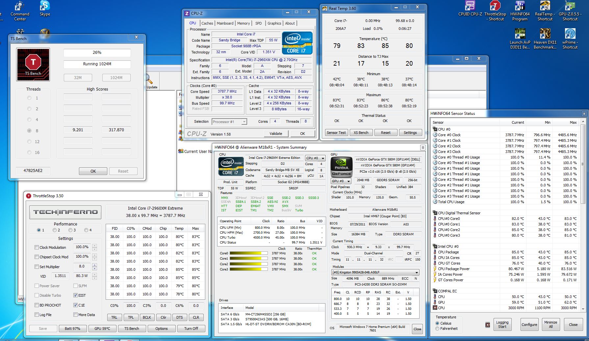Image resolution: width=589 pixels, height=341 pixels.
Task: Open the About tab in CPU-Z
Action: 290,23
